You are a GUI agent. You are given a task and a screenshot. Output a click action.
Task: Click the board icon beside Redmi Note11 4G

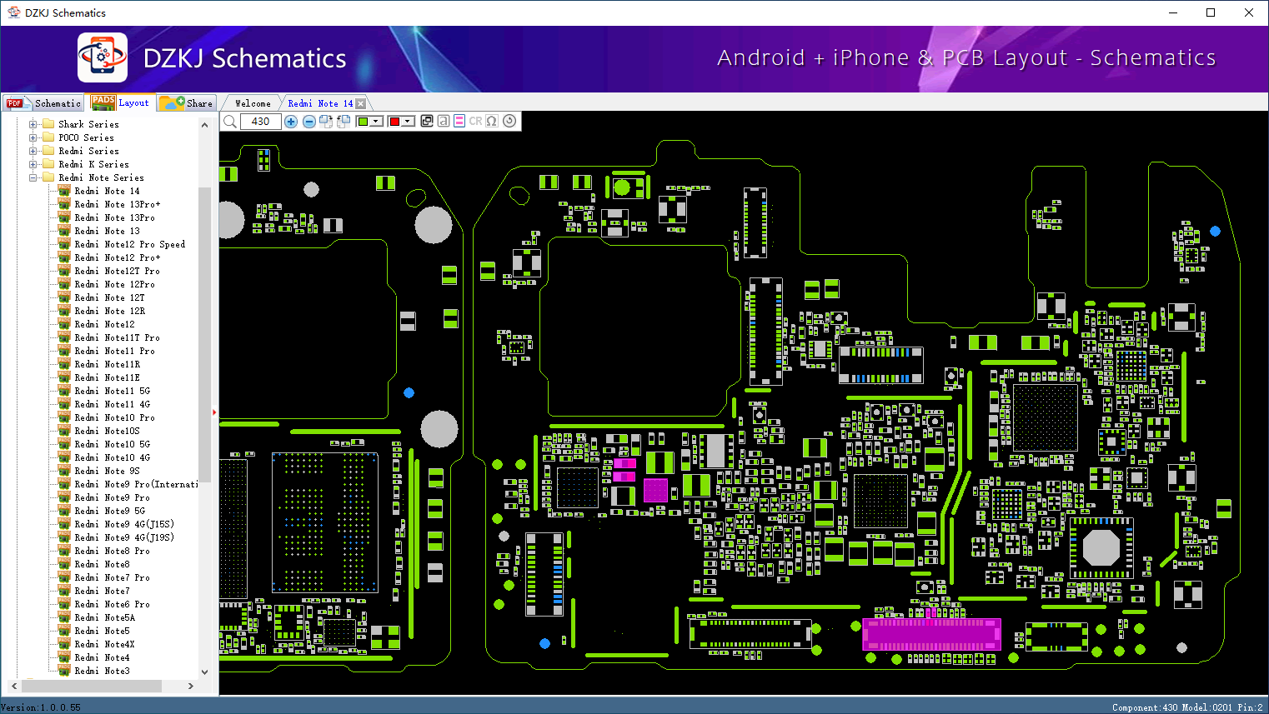(x=64, y=404)
